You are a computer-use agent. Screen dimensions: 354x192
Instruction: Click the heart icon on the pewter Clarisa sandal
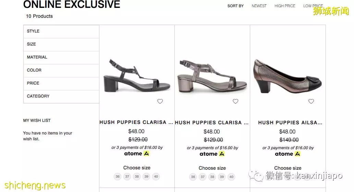pos(235,101)
